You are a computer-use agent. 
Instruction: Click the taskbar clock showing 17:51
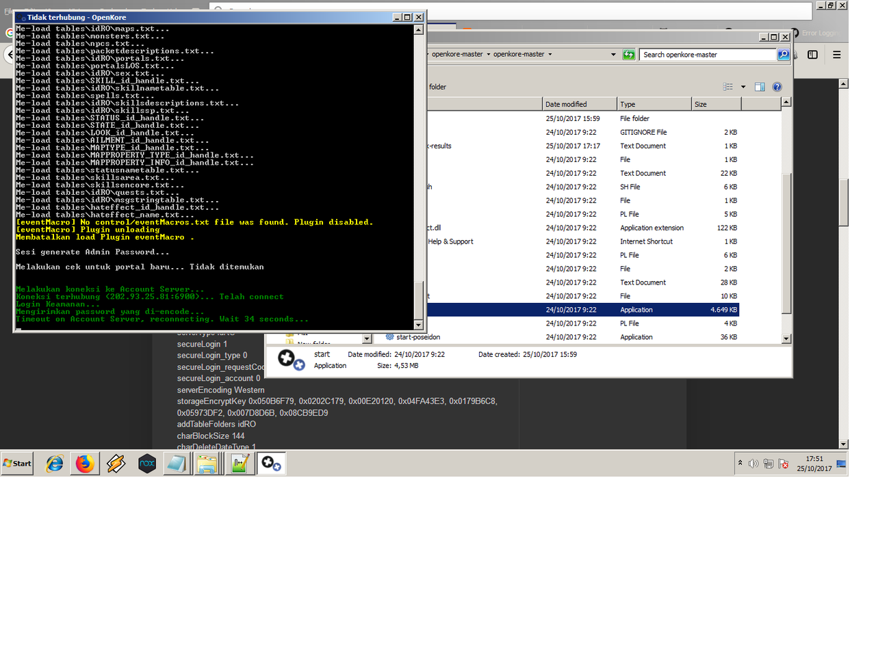pyautogui.click(x=814, y=464)
